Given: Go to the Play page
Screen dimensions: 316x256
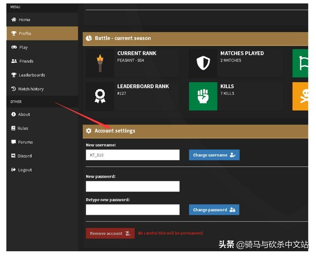Looking at the screenshot, I should pyautogui.click(x=42, y=47).
